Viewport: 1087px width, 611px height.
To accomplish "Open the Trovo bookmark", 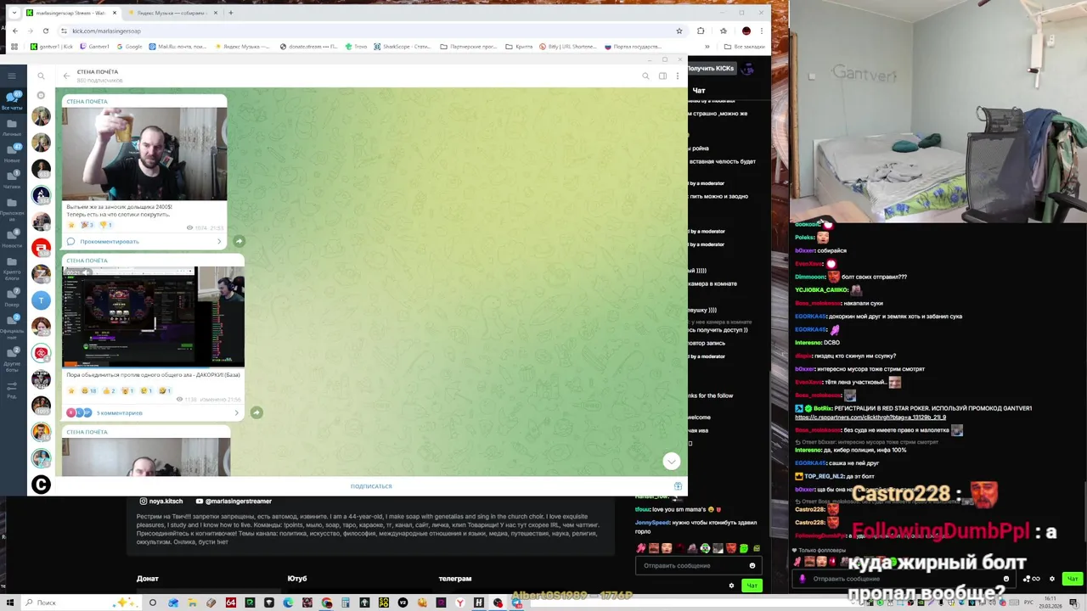I will [x=357, y=47].
